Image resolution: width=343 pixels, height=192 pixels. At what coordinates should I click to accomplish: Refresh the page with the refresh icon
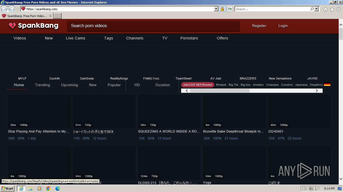pos(230,9)
